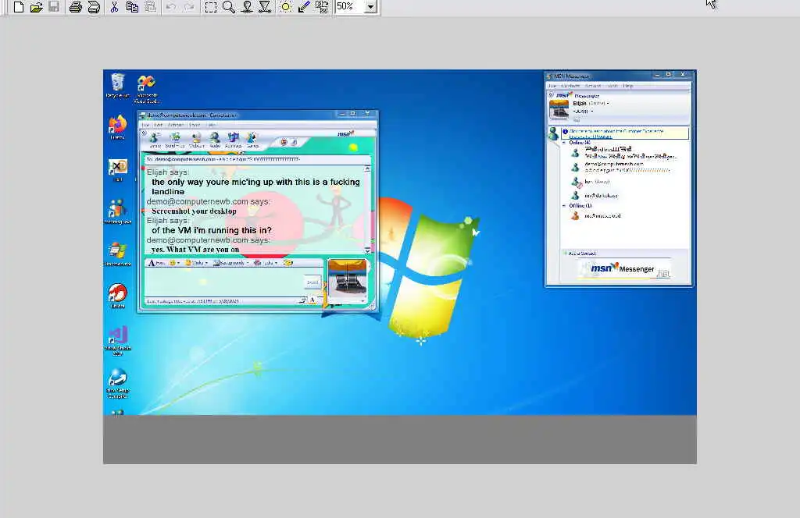This screenshot has width=800, height=518.
Task: Click the New blank document icon
Action: click(x=19, y=6)
